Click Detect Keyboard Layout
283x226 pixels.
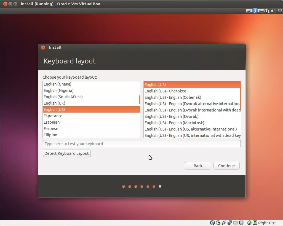coord(66,153)
